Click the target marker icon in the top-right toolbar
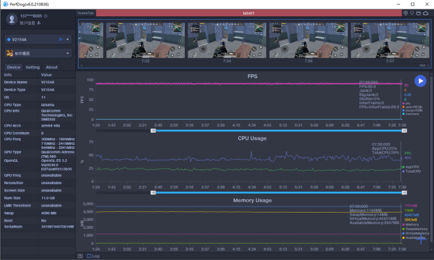This screenshot has height=260, width=434. 406,13
